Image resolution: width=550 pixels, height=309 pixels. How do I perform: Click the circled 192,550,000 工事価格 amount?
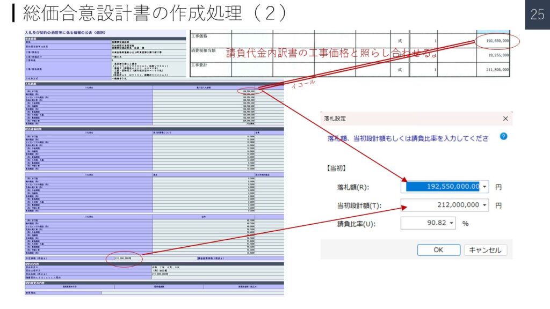[x=497, y=40]
